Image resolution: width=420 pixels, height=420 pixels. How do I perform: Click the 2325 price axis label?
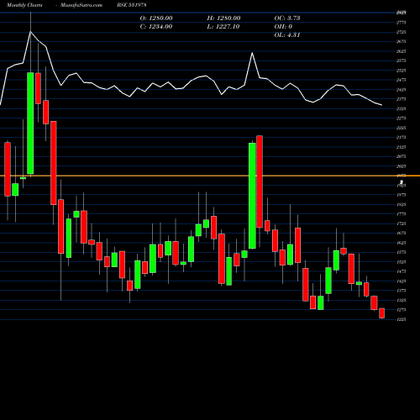click(x=402, y=109)
